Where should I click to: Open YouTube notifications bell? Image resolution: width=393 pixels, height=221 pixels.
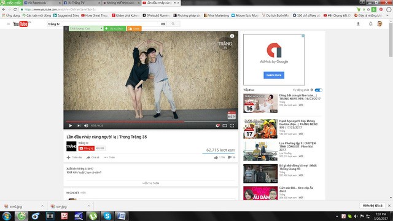pos(371,24)
